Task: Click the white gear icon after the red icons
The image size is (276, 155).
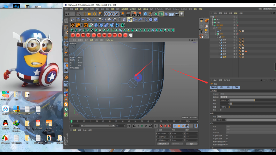Action: click(131, 35)
